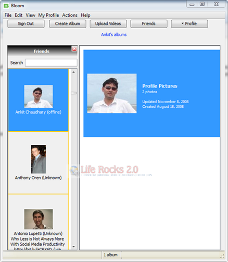228x262 pixels.
Task: Select Antonio Lupetti's friend photo
Action: pyautogui.click(x=39, y=219)
